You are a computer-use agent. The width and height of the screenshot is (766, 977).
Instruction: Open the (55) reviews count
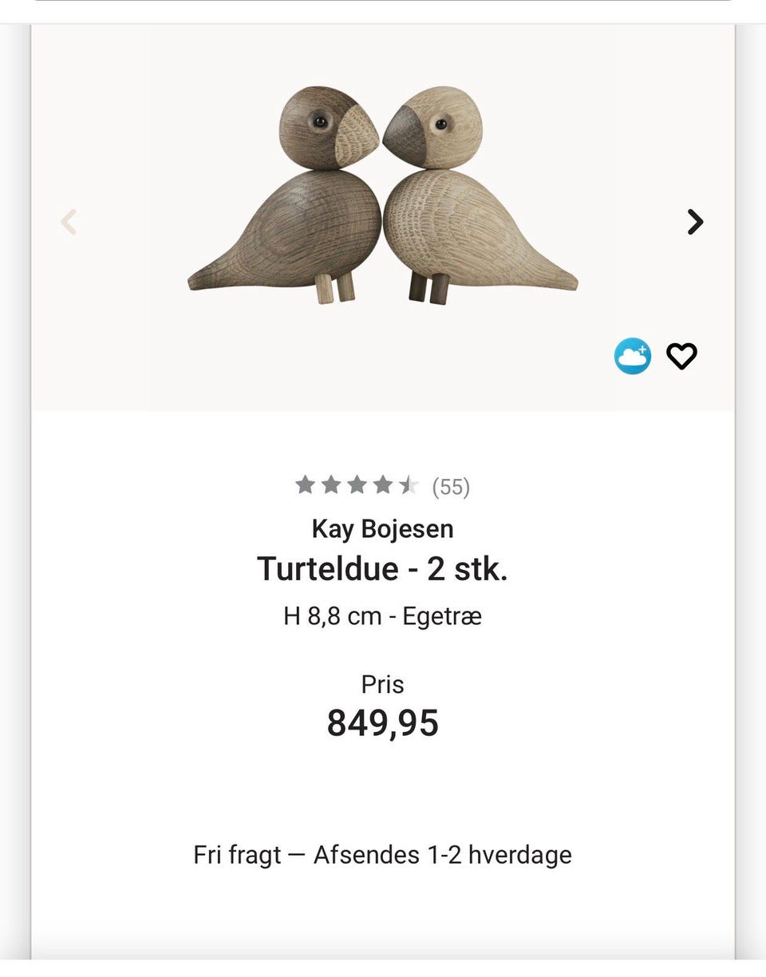pos(451,487)
